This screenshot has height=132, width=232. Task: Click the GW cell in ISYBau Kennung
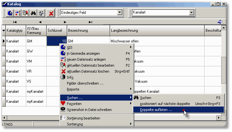point(36,51)
